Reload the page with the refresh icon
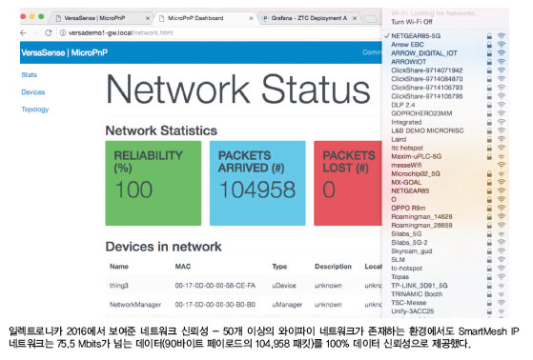This screenshot has width=533, height=360. (x=49, y=33)
